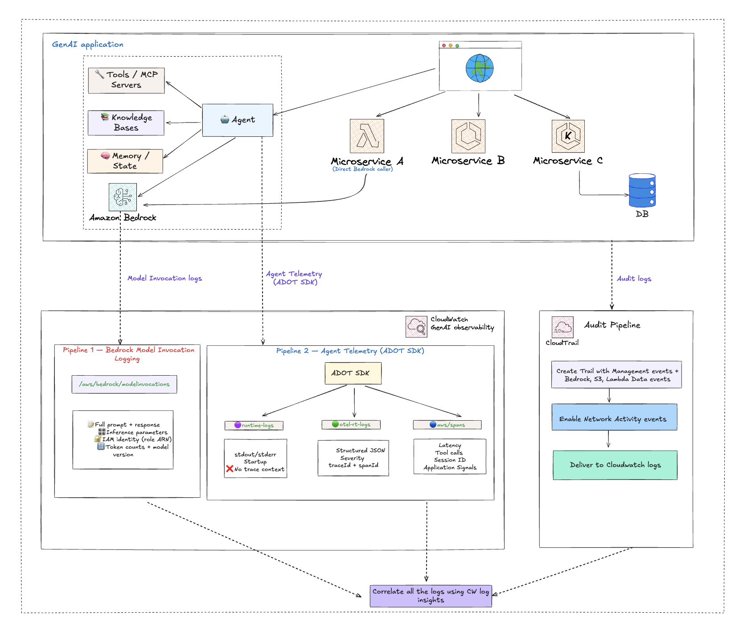Viewport: 739px width, 631px height.
Task: Select the aws/spans label box
Action: point(447,425)
